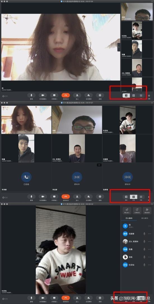Screen dimensions: 154x304
Task: Click 张舜瑀's calling avatar tile
Action: [128, 177]
